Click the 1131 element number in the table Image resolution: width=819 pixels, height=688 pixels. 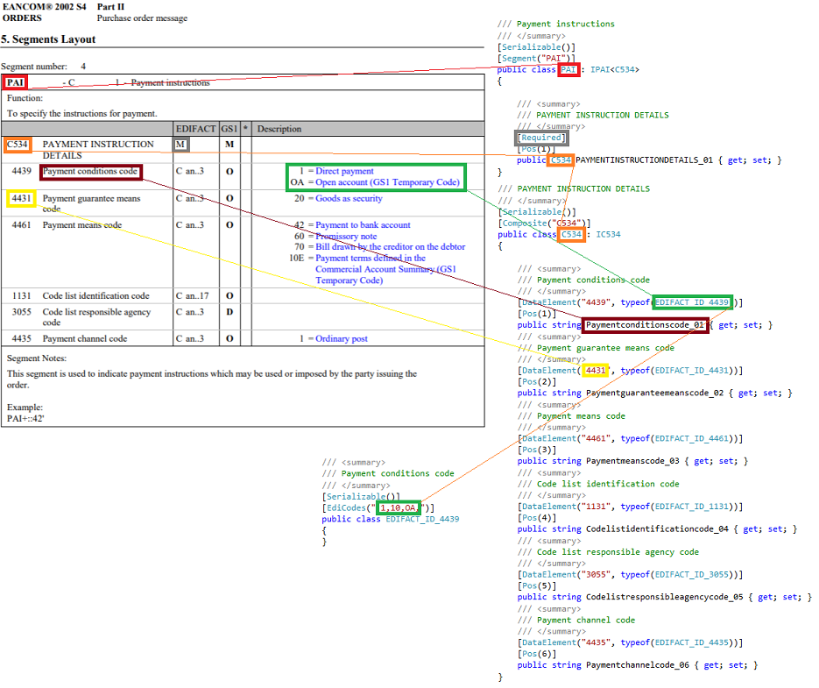pos(21,296)
